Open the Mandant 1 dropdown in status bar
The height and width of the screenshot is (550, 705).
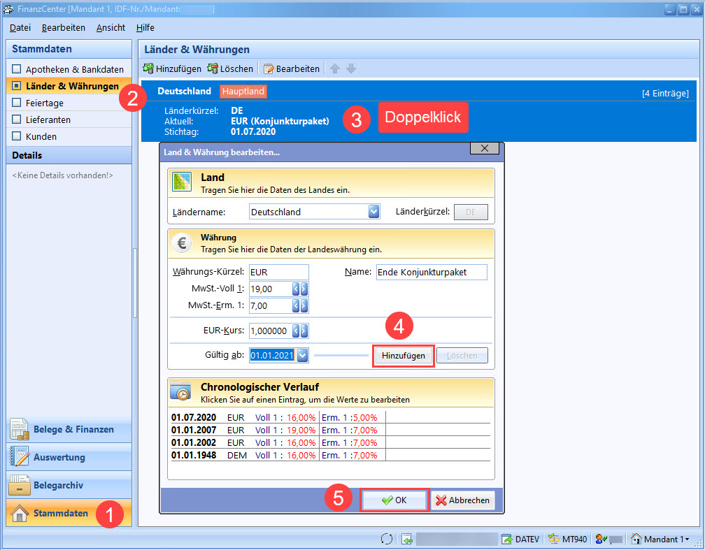click(x=687, y=539)
